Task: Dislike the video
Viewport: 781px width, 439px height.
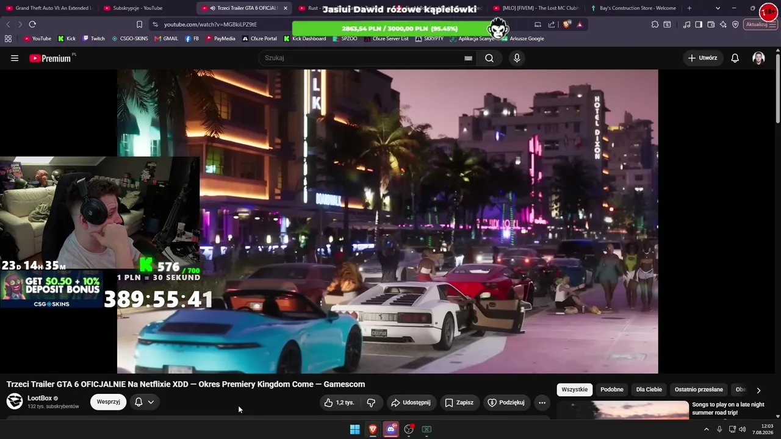Action: 371,402
